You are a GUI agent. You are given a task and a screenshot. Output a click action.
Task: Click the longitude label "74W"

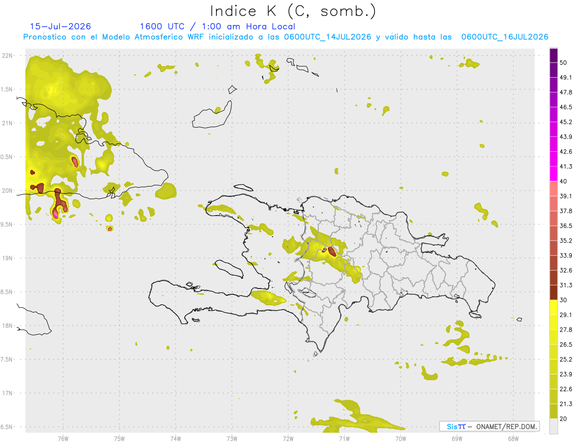tap(176, 438)
